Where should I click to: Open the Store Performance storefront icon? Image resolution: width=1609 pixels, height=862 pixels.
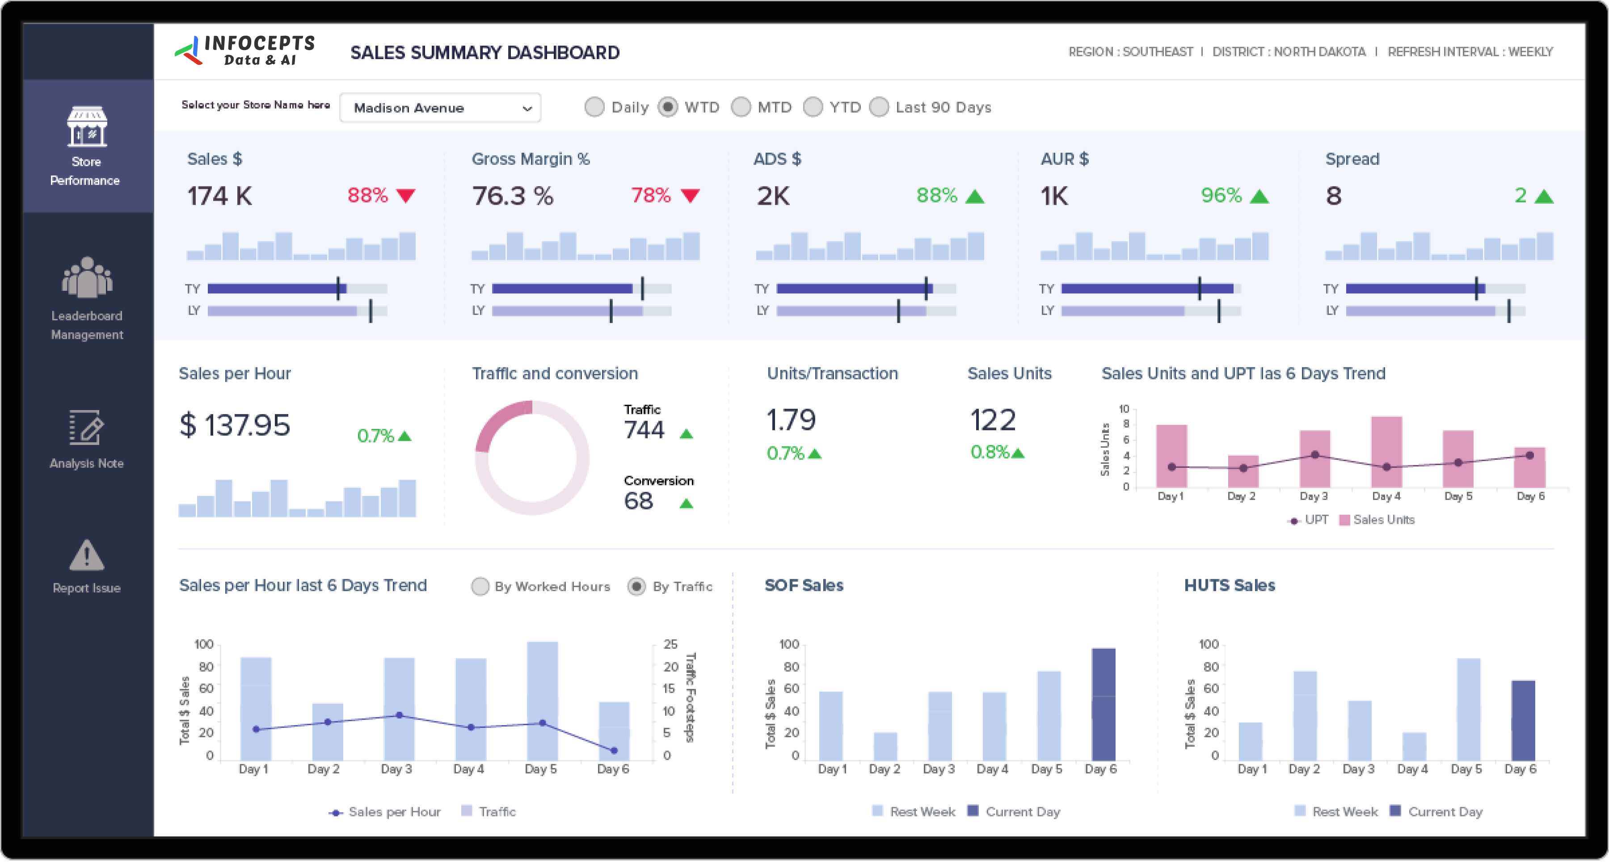pyautogui.click(x=87, y=126)
